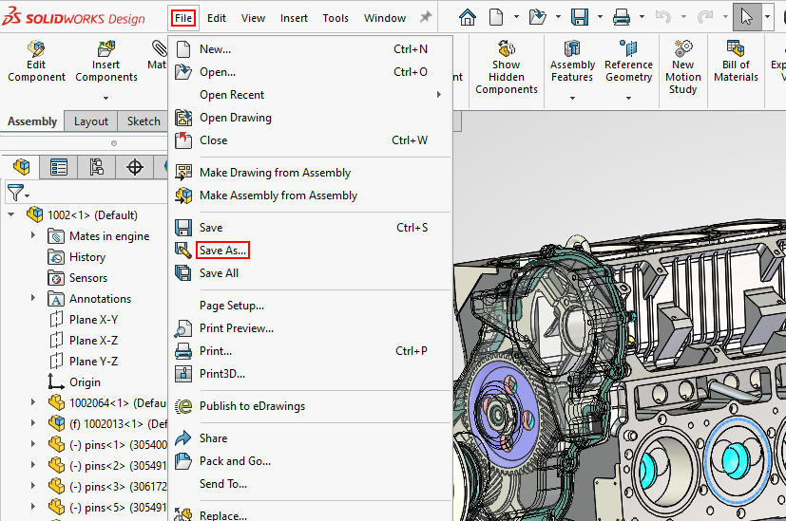
Task: Choose Save As... from the File menu
Action: (x=222, y=251)
